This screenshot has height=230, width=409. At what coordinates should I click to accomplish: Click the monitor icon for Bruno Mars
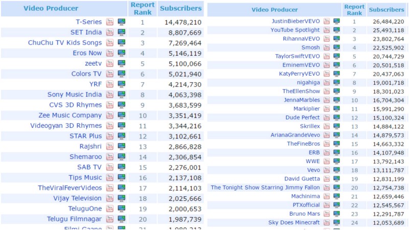click(337, 214)
